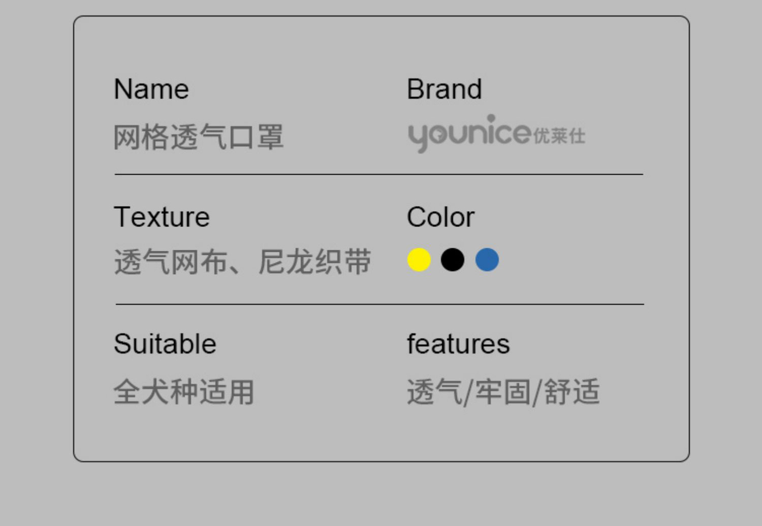Viewport: 762px width, 526px height.
Task: Select the 尼龙织带 material text
Action: tap(315, 262)
